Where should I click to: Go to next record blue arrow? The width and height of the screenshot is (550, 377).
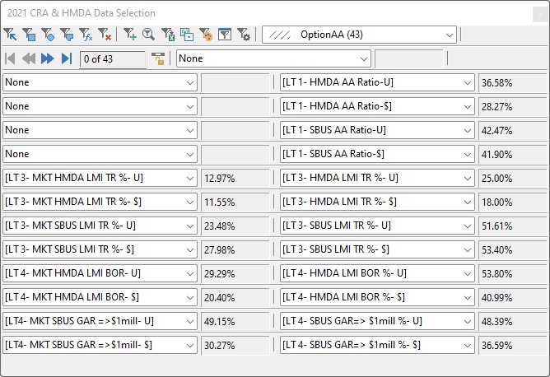click(x=48, y=58)
